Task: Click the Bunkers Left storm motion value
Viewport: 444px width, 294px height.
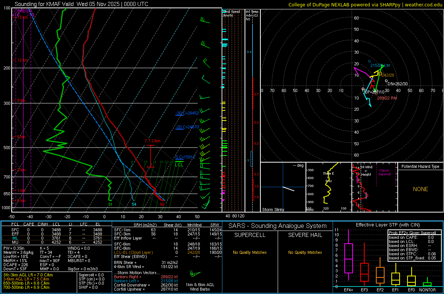Action: click(x=146, y=281)
